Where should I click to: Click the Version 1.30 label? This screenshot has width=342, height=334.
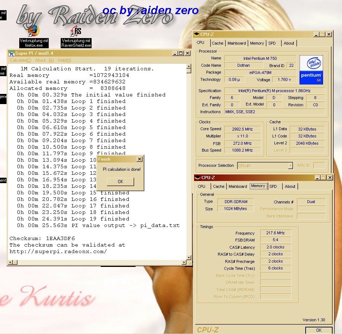(314, 320)
